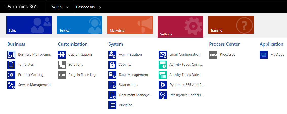Click the System Jobs icon

point(112,85)
